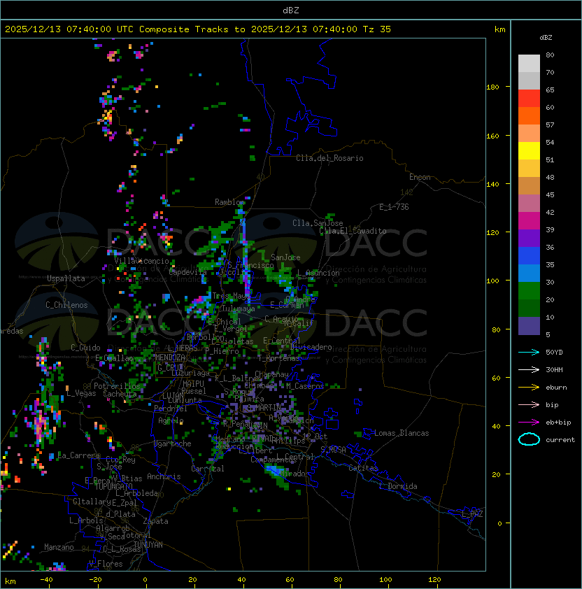This screenshot has width=582, height=589.
Task: Click the '50YD' legend label
Action: pos(554,352)
